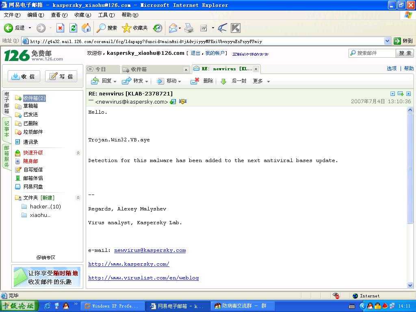
Task: Close the RE: newvirus tab
Action: [256, 69]
